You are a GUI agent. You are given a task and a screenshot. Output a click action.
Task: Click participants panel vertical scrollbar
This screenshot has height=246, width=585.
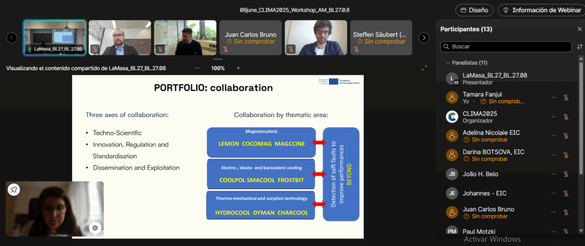pyautogui.click(x=580, y=118)
